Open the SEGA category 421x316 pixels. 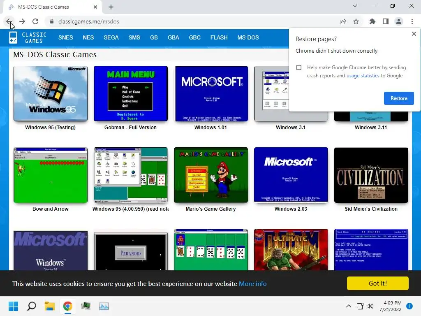[x=111, y=37]
